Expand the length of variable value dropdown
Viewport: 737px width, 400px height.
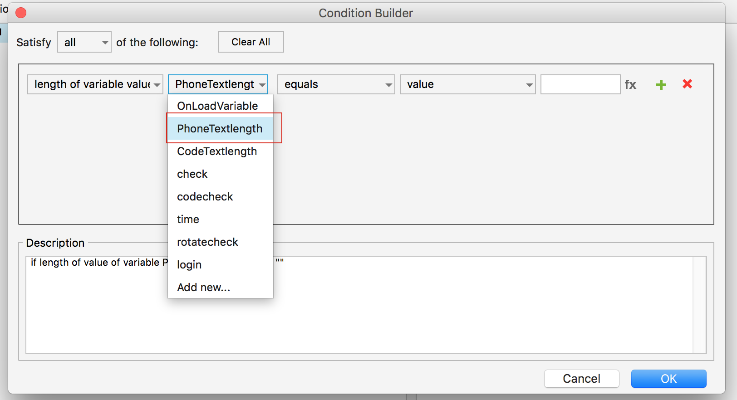click(x=95, y=85)
